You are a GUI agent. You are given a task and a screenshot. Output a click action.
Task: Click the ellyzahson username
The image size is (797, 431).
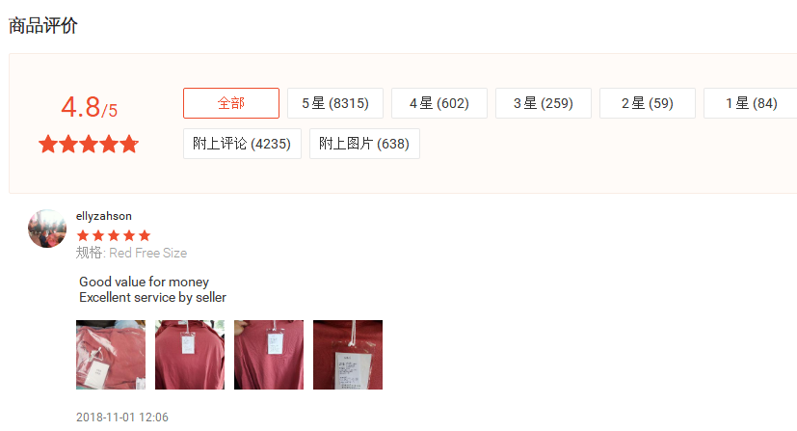tap(104, 216)
